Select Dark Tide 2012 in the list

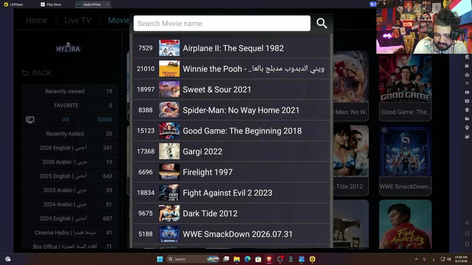pyautogui.click(x=231, y=213)
